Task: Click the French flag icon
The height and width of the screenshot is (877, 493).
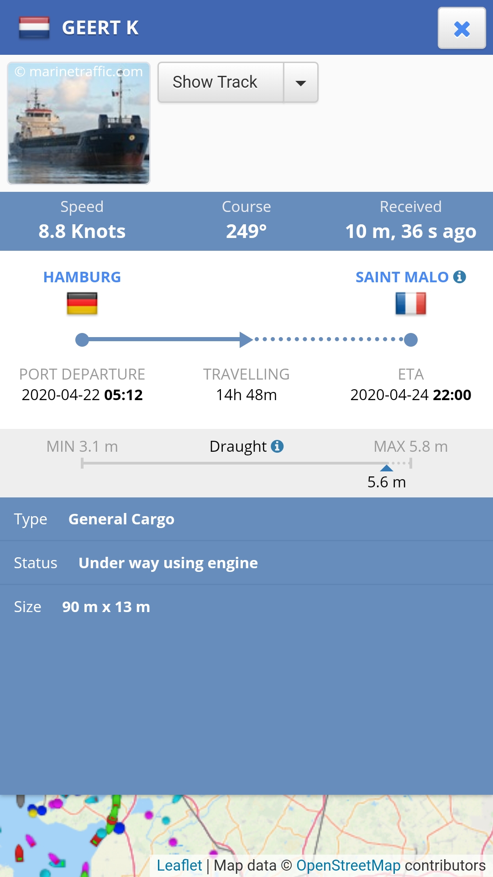Action: 411,303
